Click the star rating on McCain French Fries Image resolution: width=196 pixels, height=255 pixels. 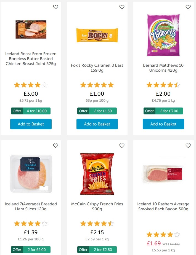tap(97, 223)
